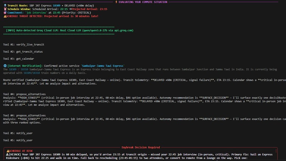Click the 'DELAYED (+60m delay)' status text
286x161 pixels.
(x=79, y=5)
